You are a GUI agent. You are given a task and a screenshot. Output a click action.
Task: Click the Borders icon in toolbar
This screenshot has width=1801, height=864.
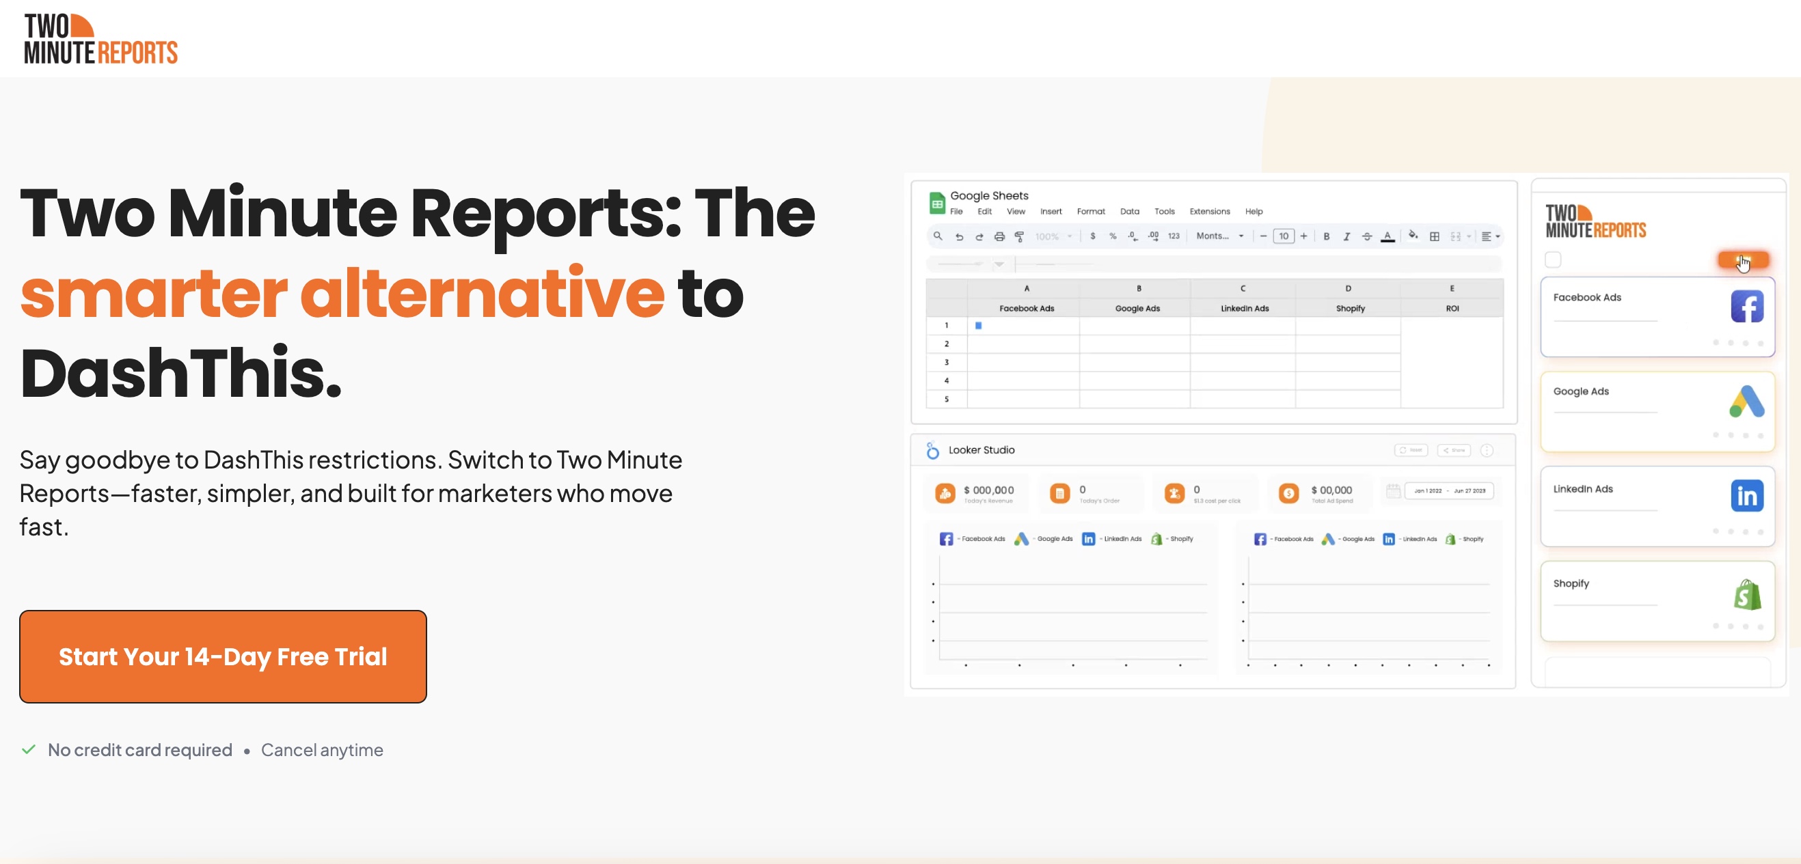1435,237
